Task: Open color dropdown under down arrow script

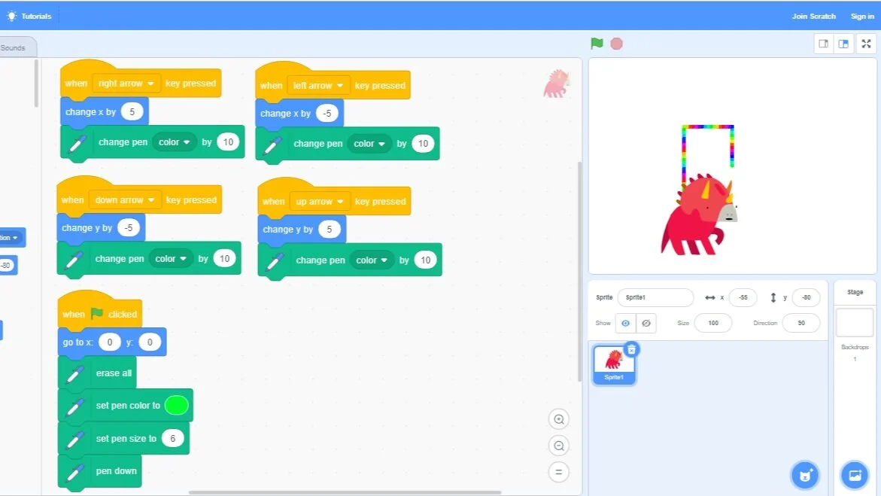Action: 171,259
